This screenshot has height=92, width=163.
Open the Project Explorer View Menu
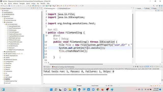[37, 8]
